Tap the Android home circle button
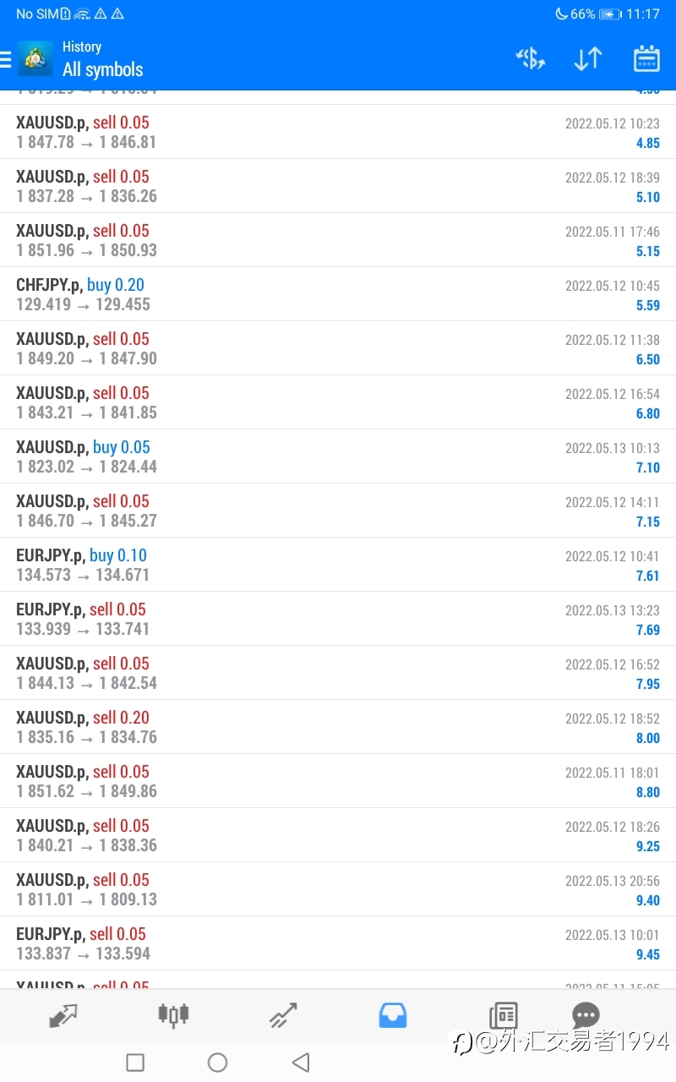This screenshot has width=676, height=1082. [x=217, y=1063]
